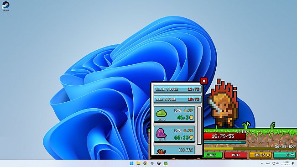Click the IDLE DAMAGE stat row
Viewport: 297px width, 167px height.
point(177,99)
